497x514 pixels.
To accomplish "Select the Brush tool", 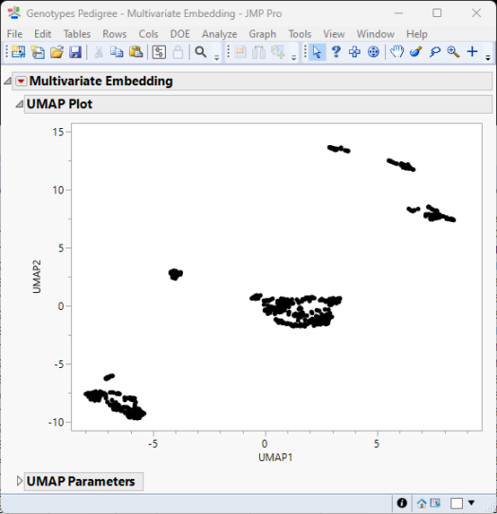I will 415,52.
